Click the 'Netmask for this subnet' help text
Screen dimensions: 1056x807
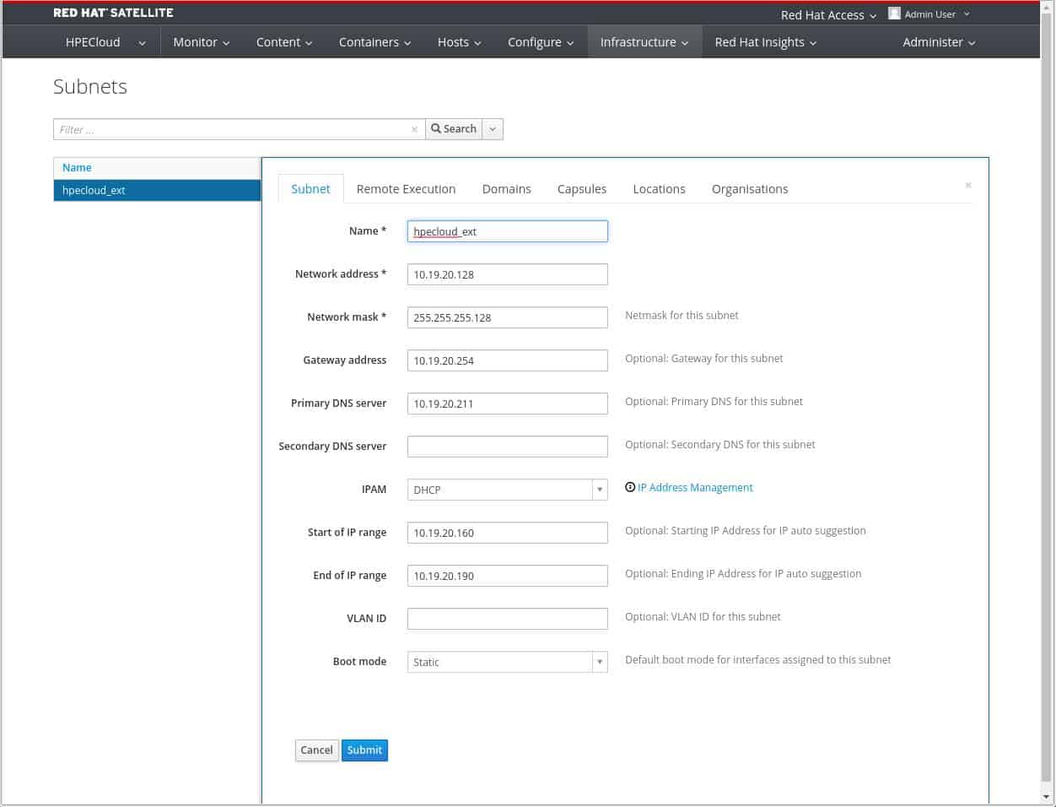click(x=682, y=315)
